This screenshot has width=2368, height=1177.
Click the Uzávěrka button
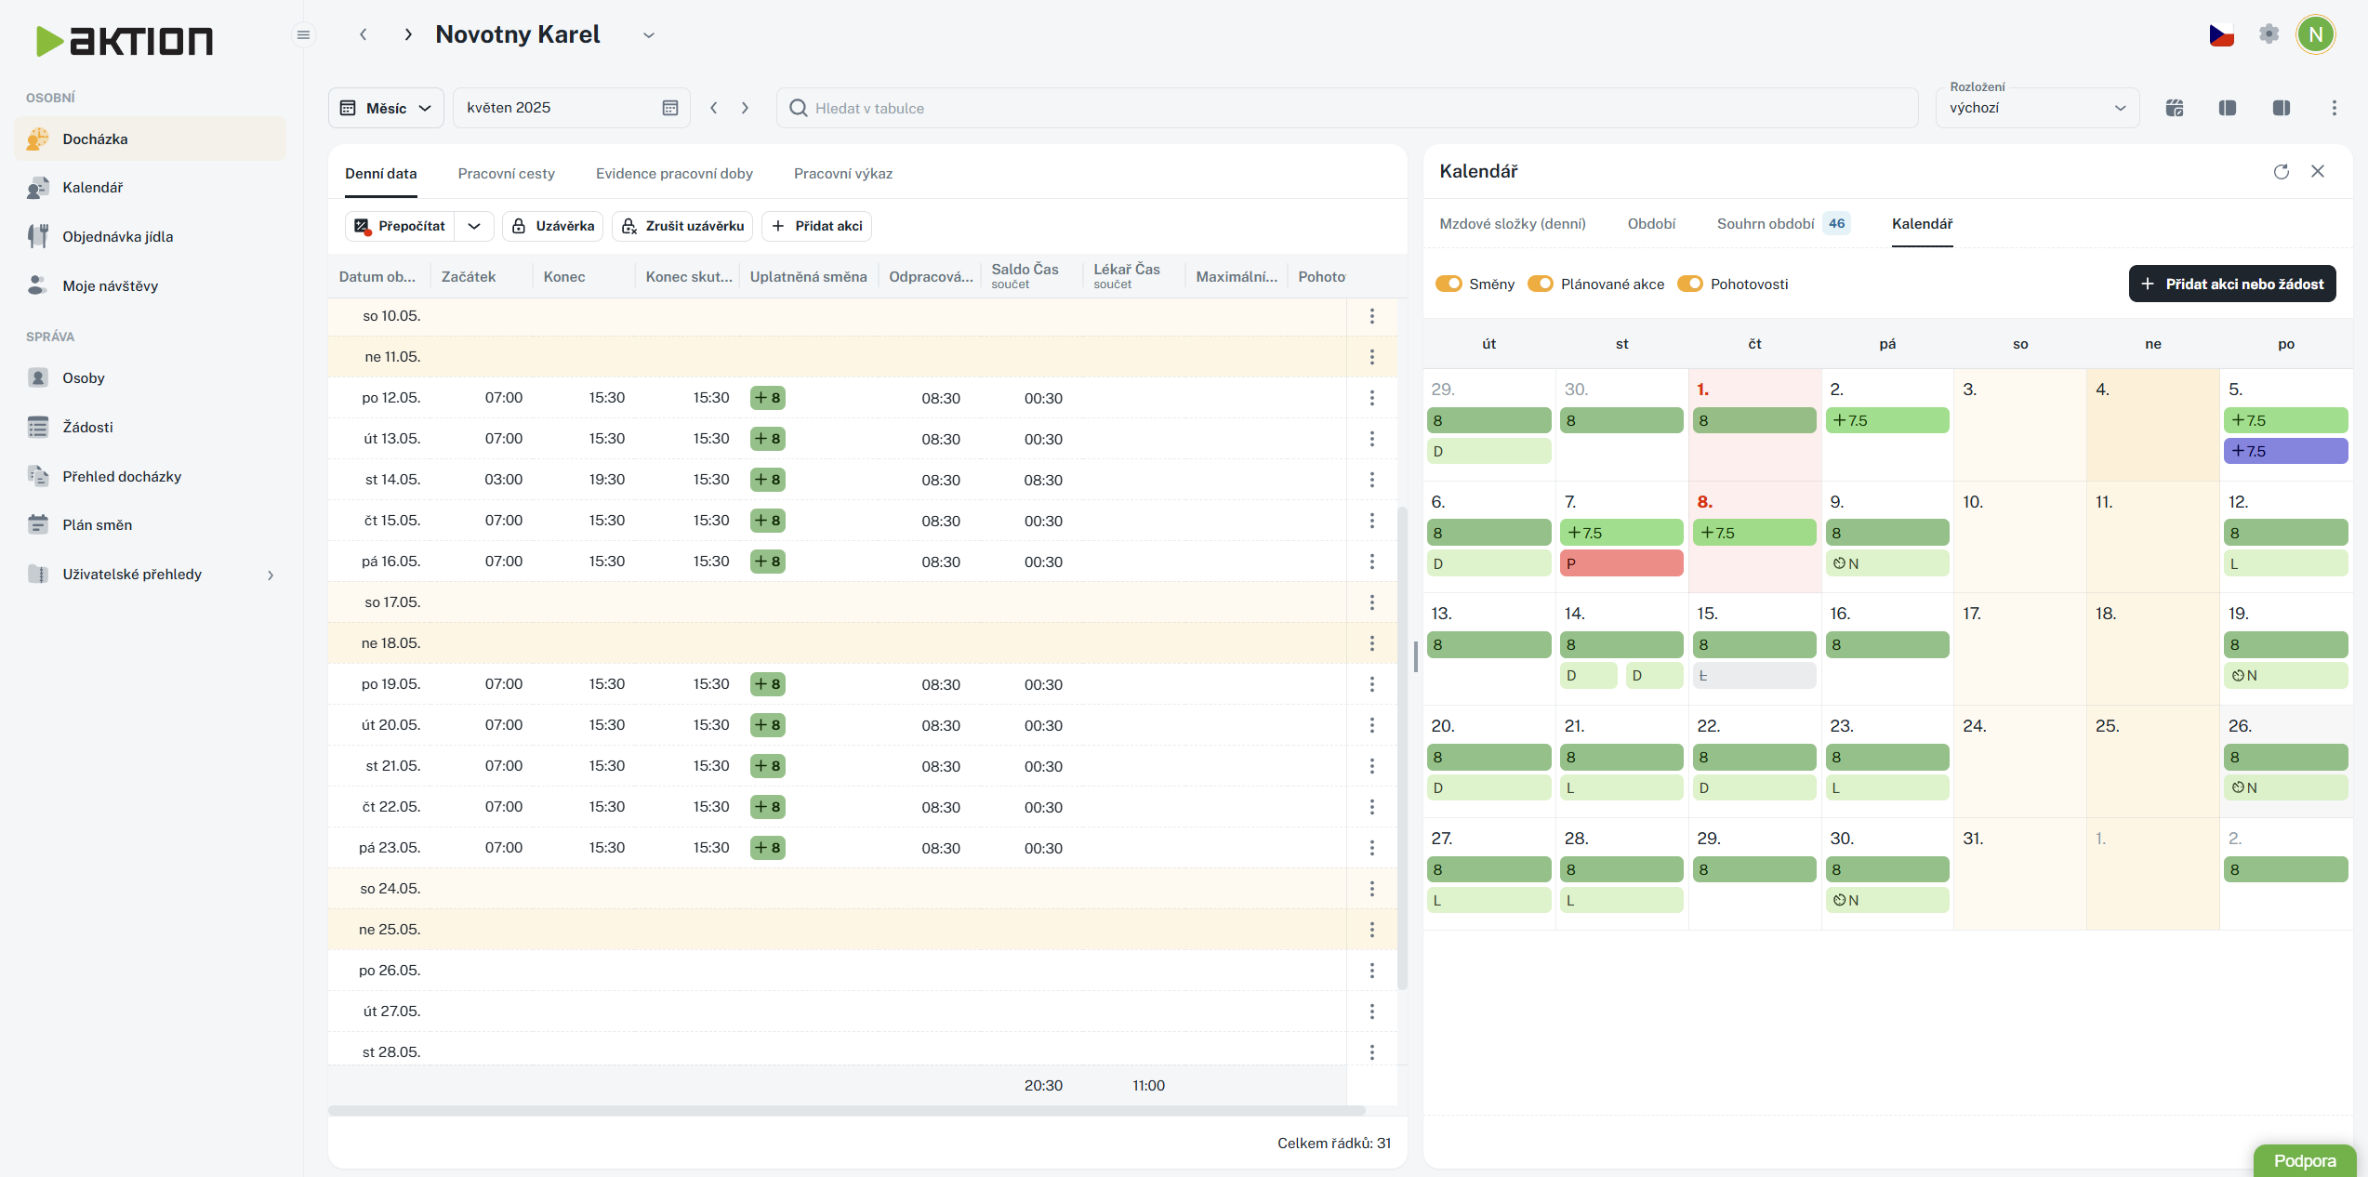553,226
